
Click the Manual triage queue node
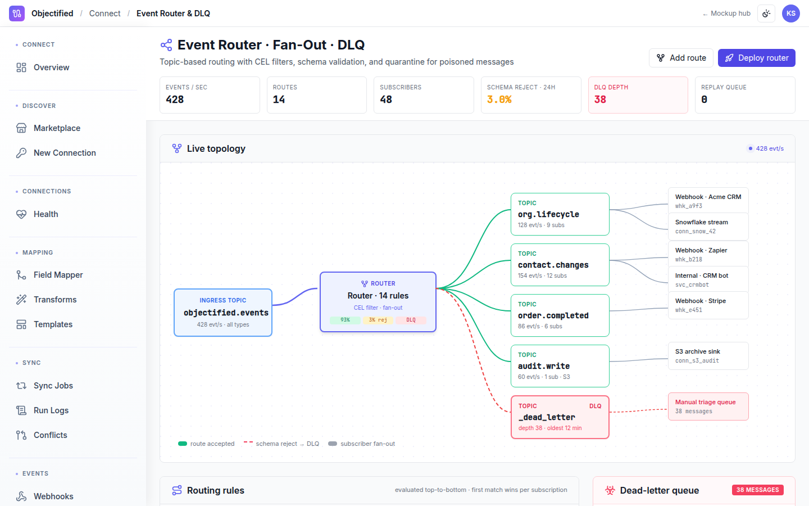coord(708,406)
